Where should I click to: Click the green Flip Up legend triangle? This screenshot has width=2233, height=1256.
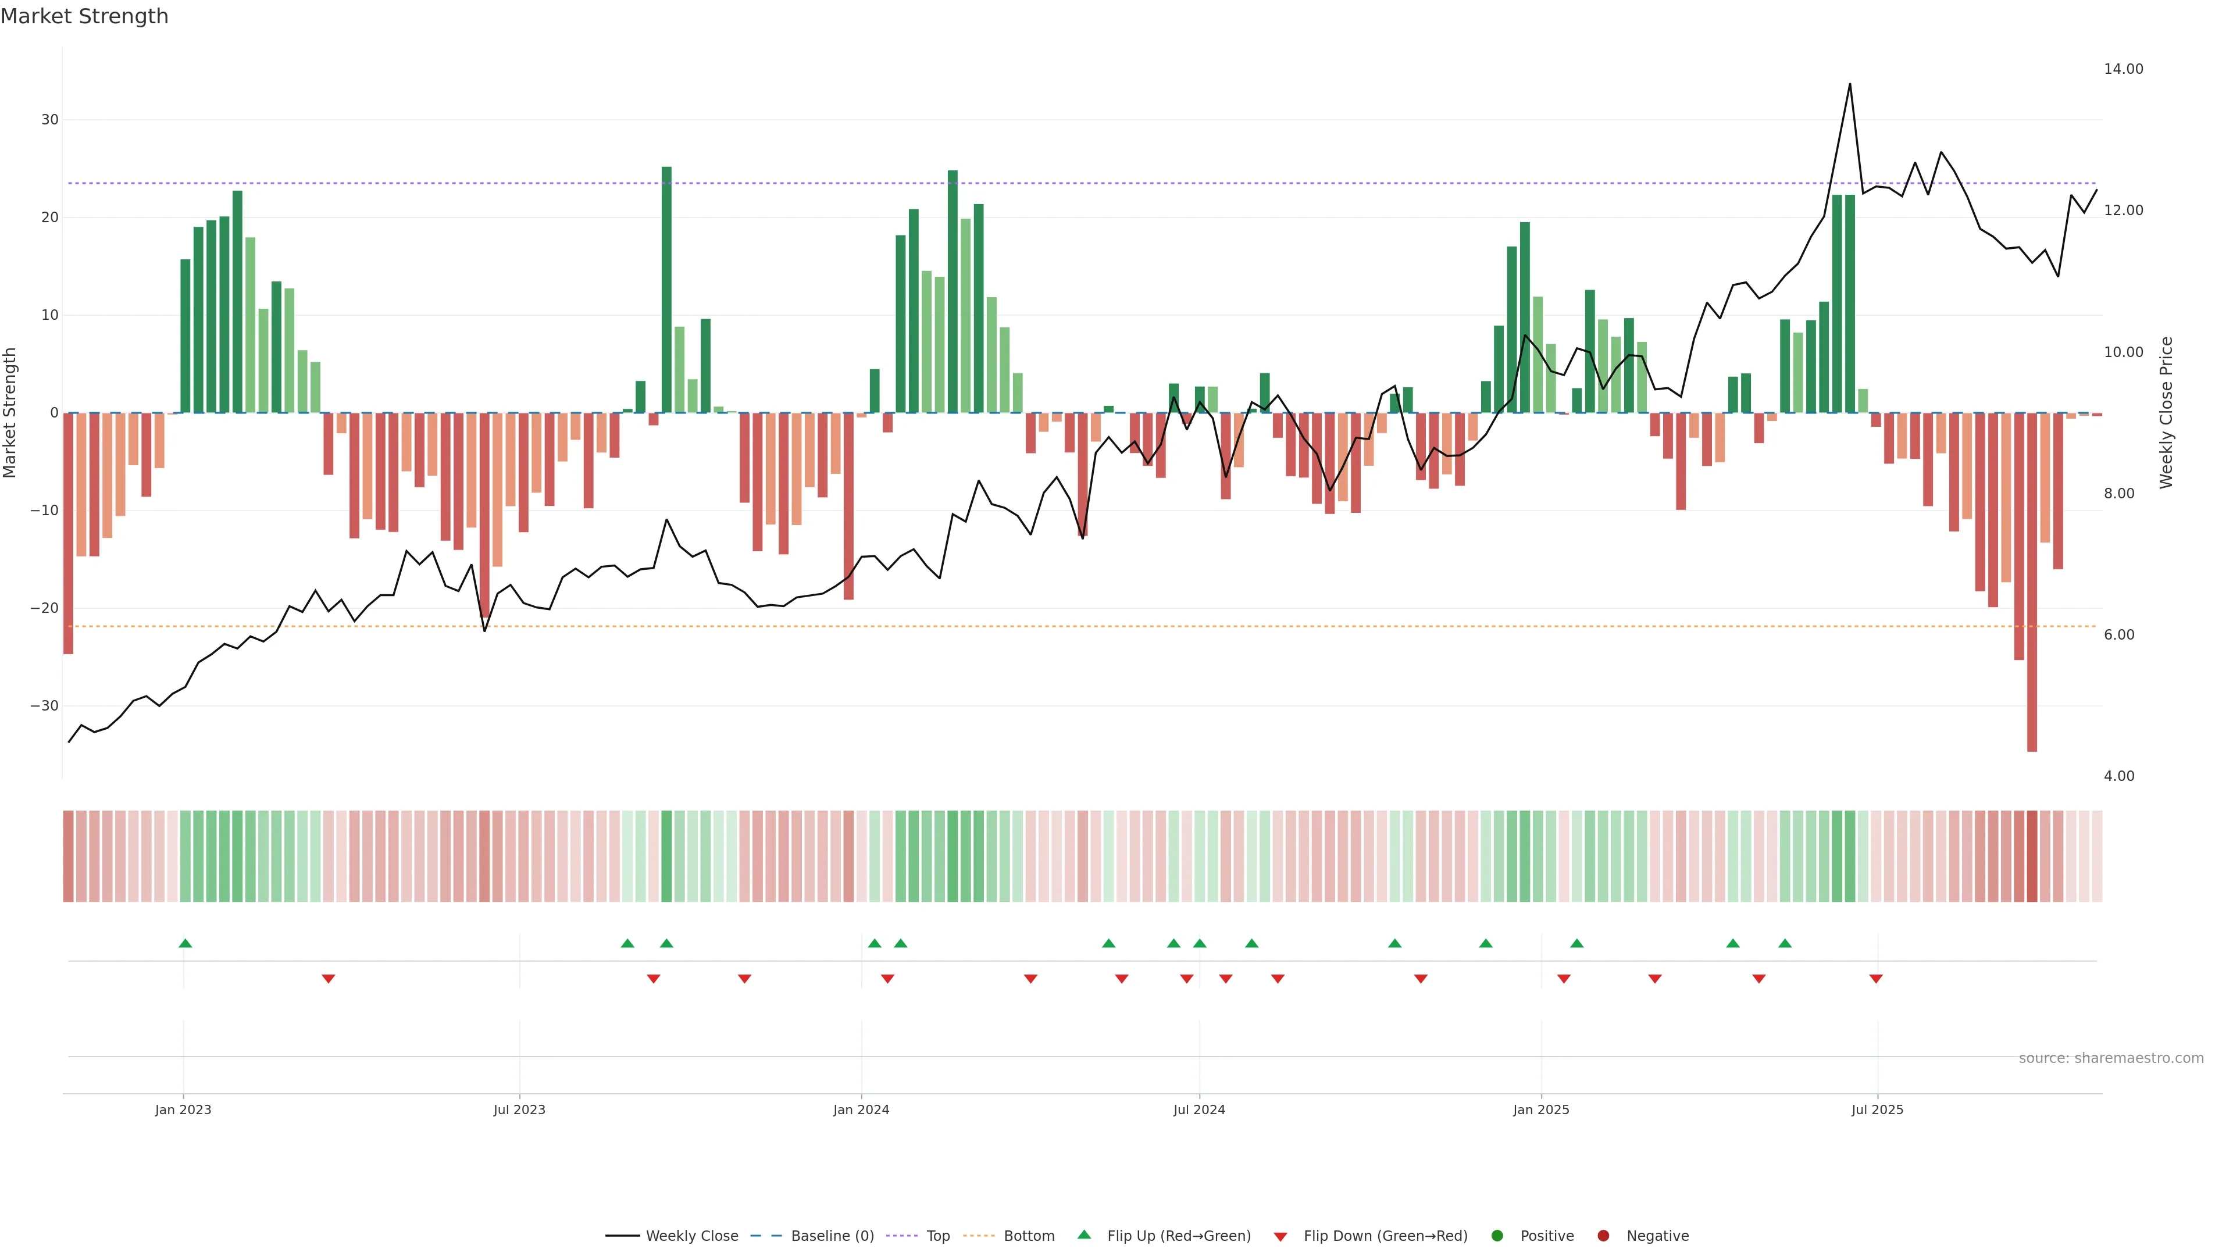coord(1083,1235)
